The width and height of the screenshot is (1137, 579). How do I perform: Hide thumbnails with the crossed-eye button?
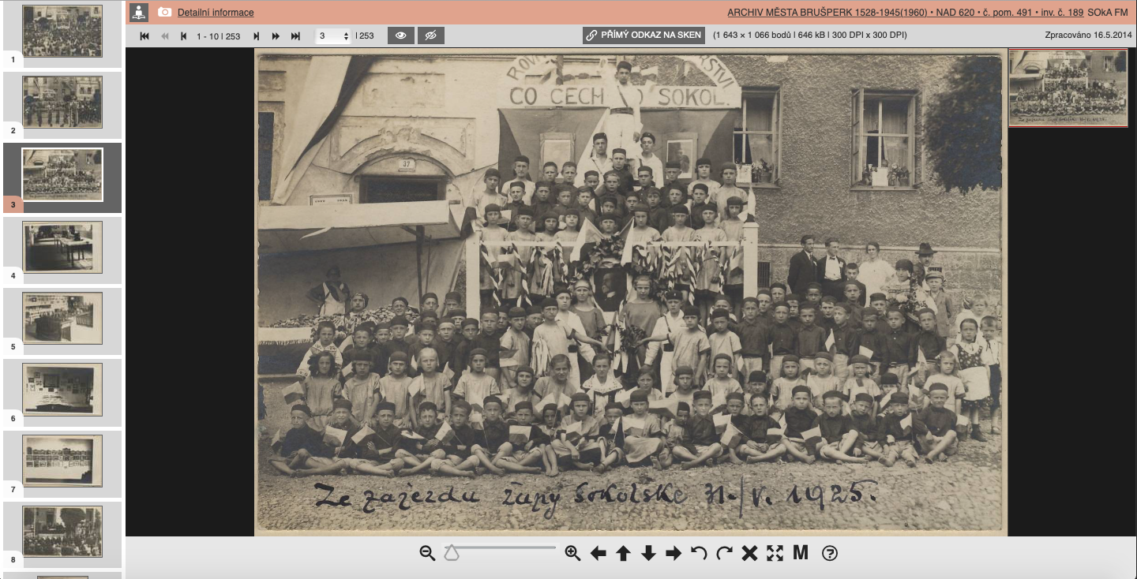pyautogui.click(x=430, y=35)
